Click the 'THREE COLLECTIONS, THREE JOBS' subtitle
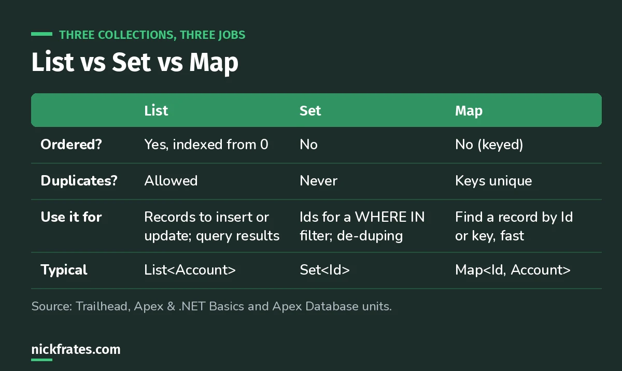 [x=152, y=35]
